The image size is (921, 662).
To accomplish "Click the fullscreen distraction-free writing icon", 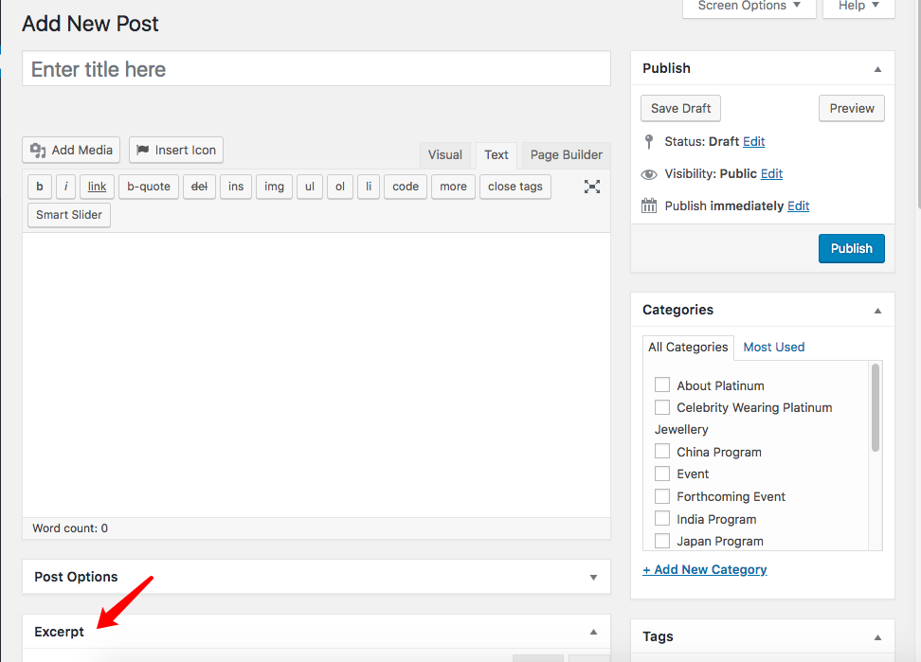I will pos(592,187).
